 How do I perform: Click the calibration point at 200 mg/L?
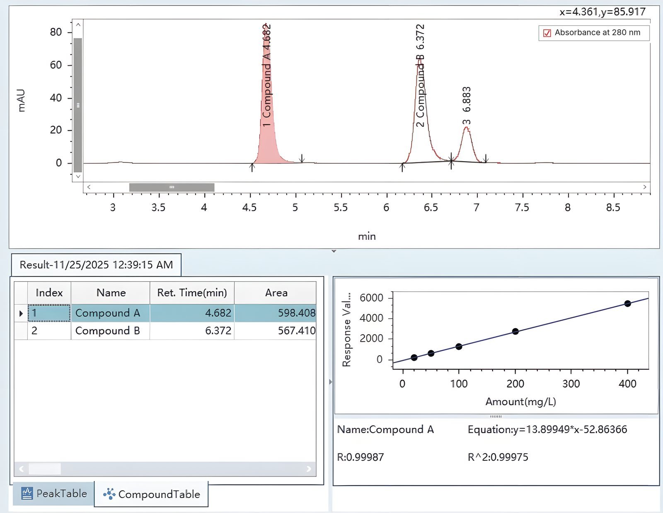(x=515, y=332)
